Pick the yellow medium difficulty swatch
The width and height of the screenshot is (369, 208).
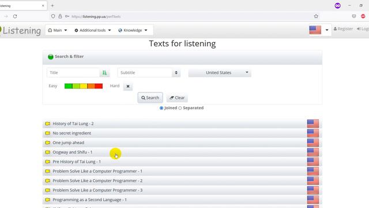[84, 86]
